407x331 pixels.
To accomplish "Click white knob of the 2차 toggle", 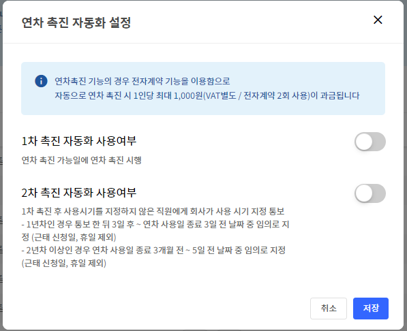I will click(364, 193).
